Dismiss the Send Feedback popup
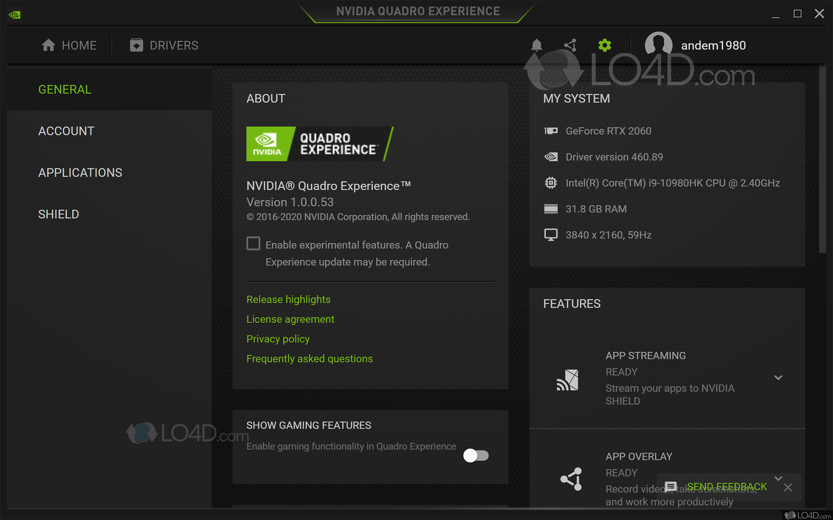This screenshot has width=833, height=520. click(x=788, y=487)
